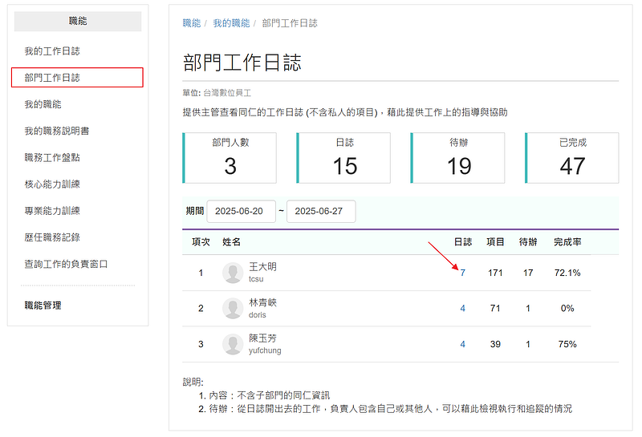Click the start date field 2025-06-20
This screenshot has height=437, width=642.
[x=241, y=212]
